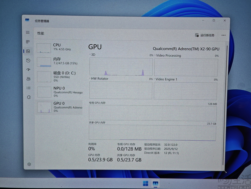Expand the HW Rotator graph dropdown
Image resolution: width=251 pixels, height=189 pixels.
click(x=90, y=79)
